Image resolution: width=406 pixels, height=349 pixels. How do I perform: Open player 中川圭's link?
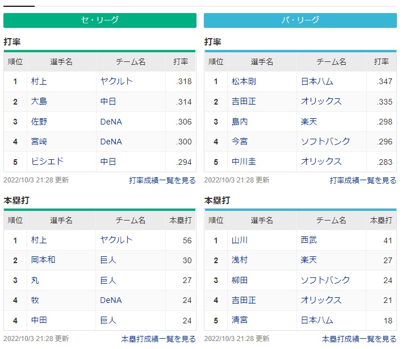244,161
